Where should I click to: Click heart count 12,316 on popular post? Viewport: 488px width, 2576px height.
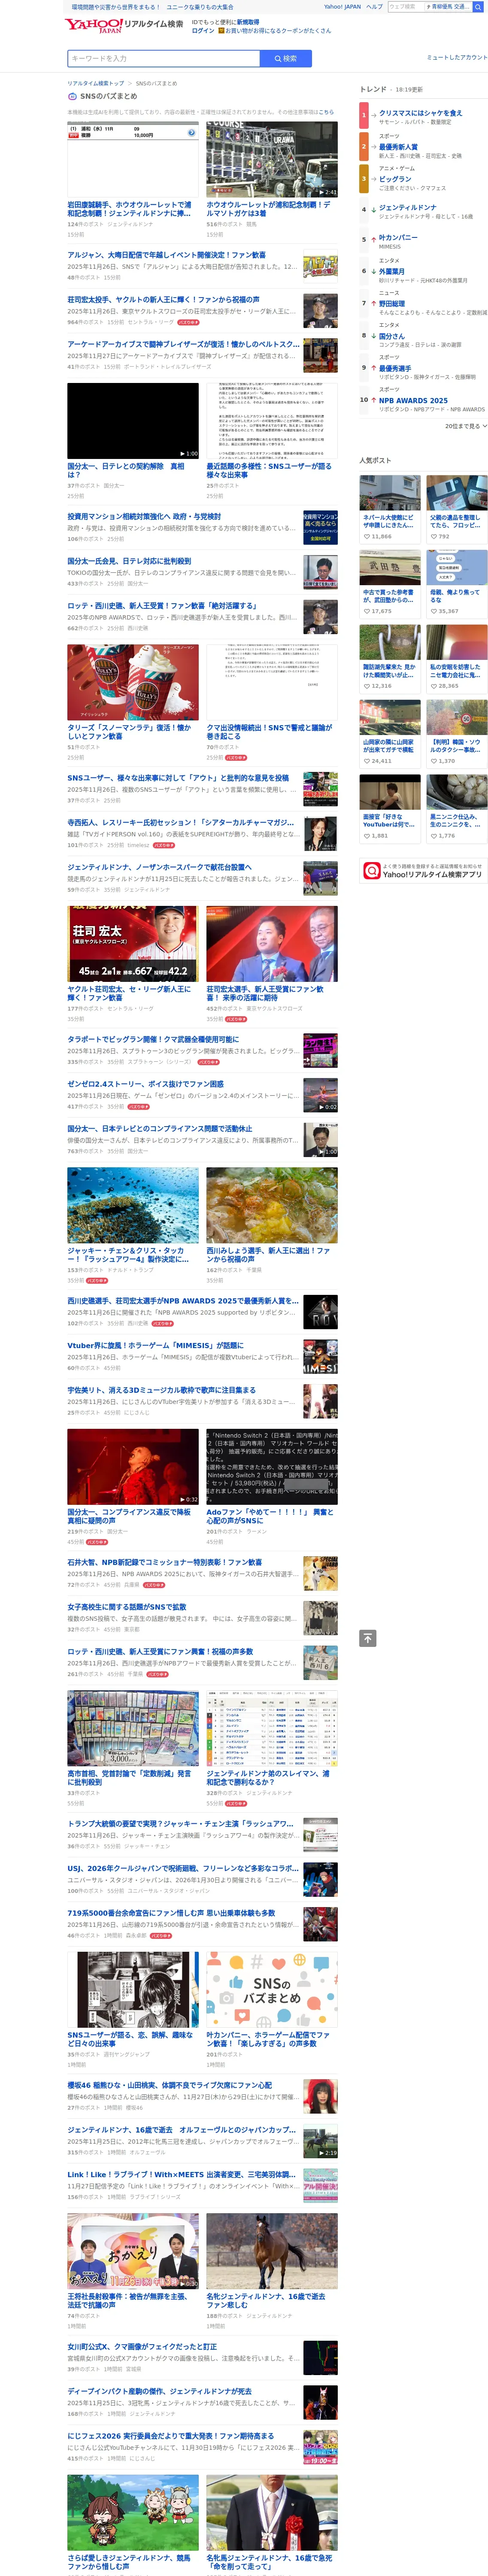(378, 686)
